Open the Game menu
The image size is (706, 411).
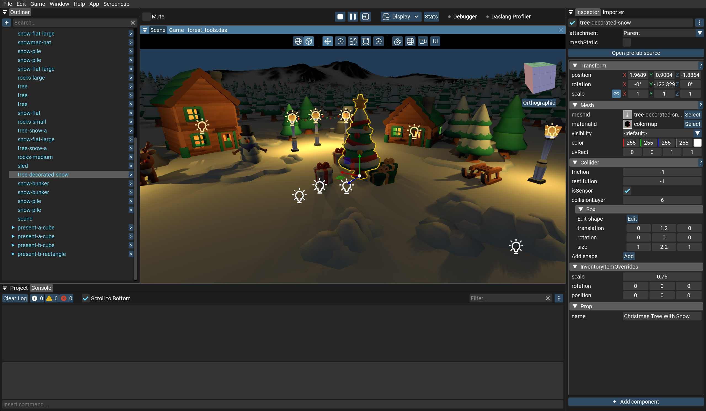point(38,4)
